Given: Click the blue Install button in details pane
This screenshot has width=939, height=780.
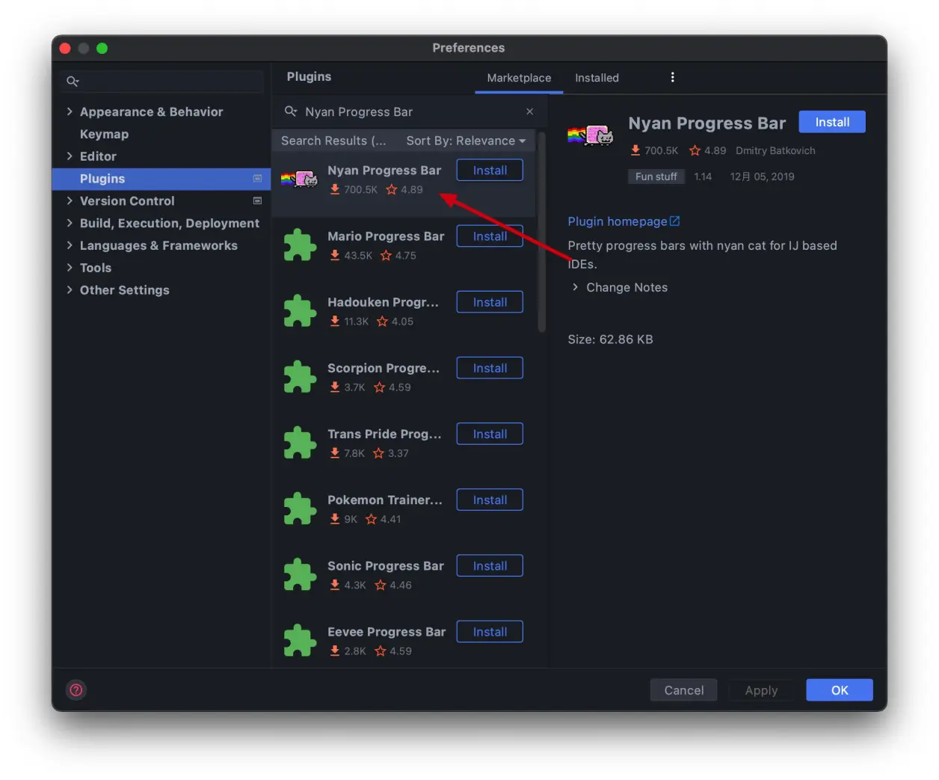Looking at the screenshot, I should click(832, 122).
